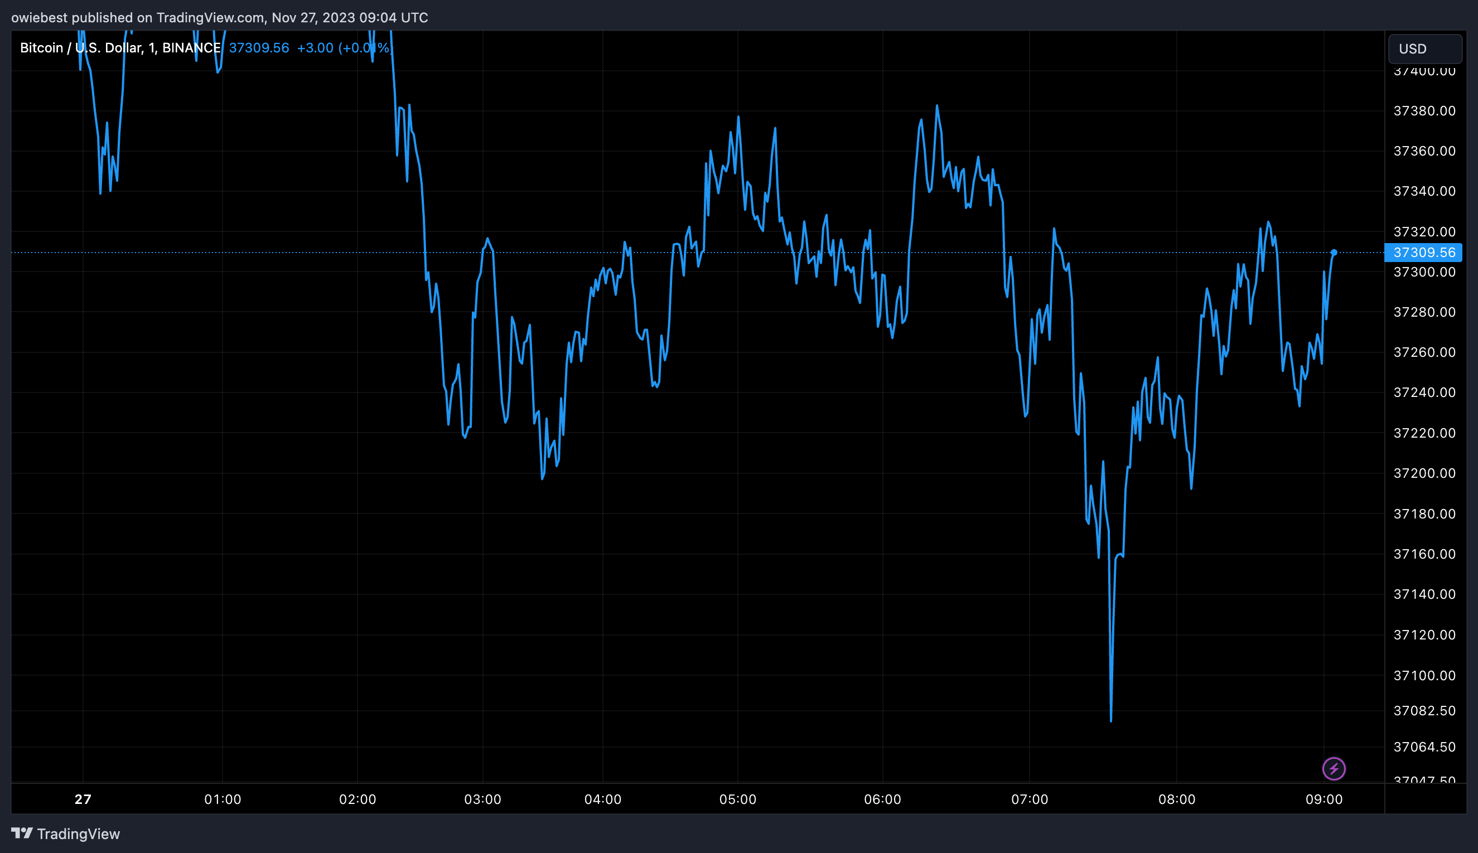The height and width of the screenshot is (853, 1478).
Task: Click the 37100.00 price axis label
Action: point(1424,676)
